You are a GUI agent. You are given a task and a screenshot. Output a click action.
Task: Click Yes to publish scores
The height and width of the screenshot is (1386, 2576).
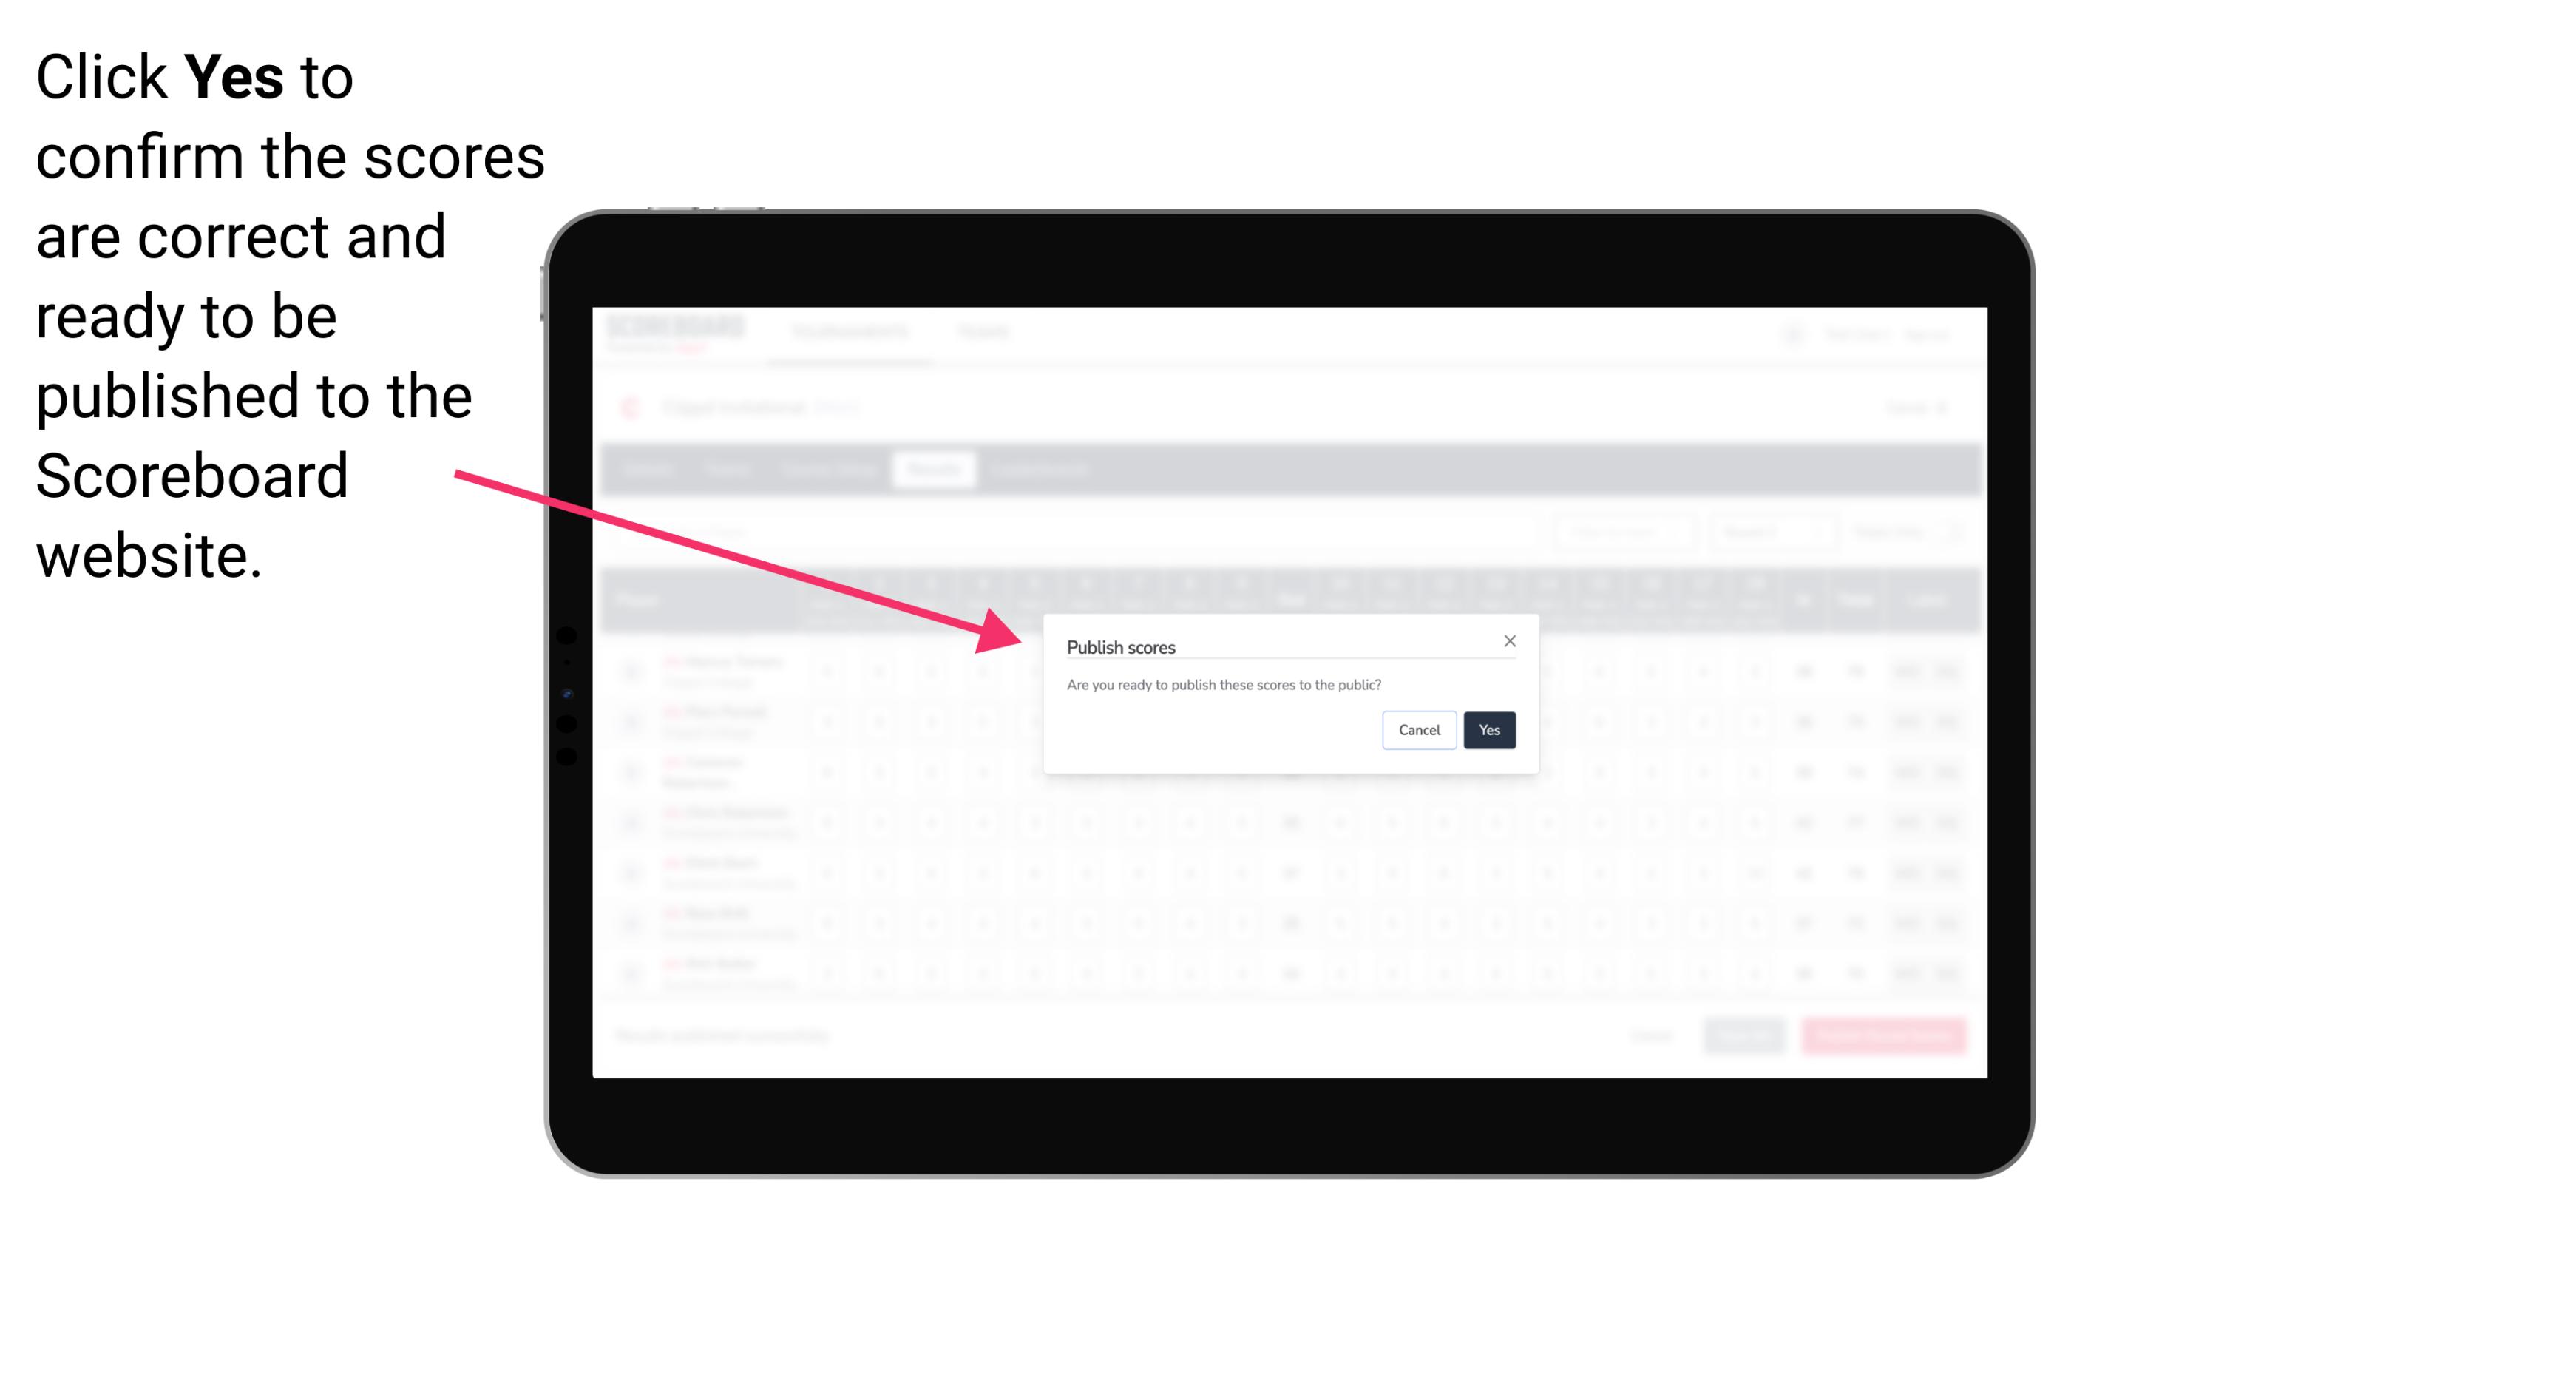tap(1488, 729)
